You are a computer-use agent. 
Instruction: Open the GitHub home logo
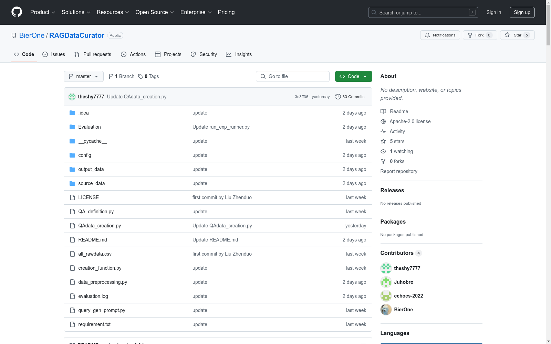click(17, 12)
